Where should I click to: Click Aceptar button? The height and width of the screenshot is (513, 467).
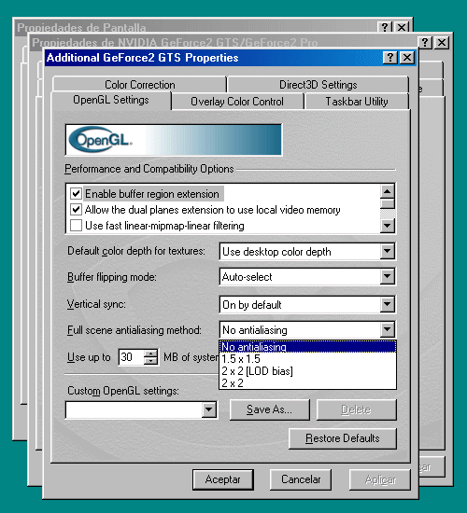(x=223, y=479)
